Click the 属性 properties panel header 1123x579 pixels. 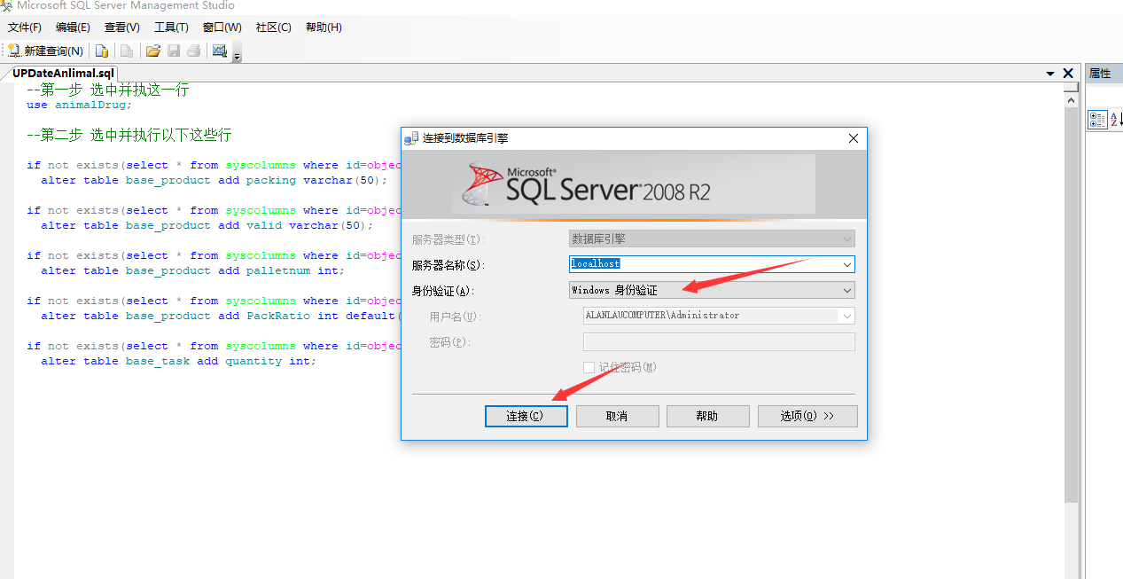1104,74
